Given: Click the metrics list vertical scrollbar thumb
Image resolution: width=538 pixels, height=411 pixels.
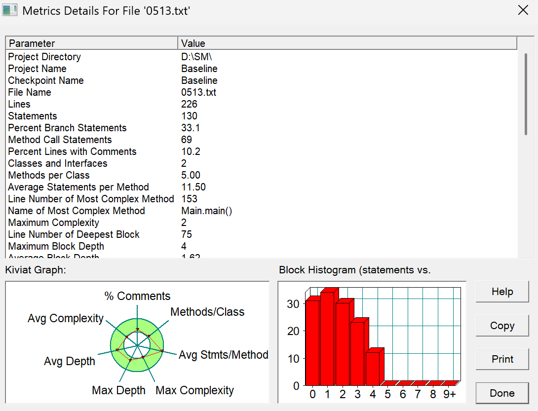Looking at the screenshot, I should [x=526, y=94].
